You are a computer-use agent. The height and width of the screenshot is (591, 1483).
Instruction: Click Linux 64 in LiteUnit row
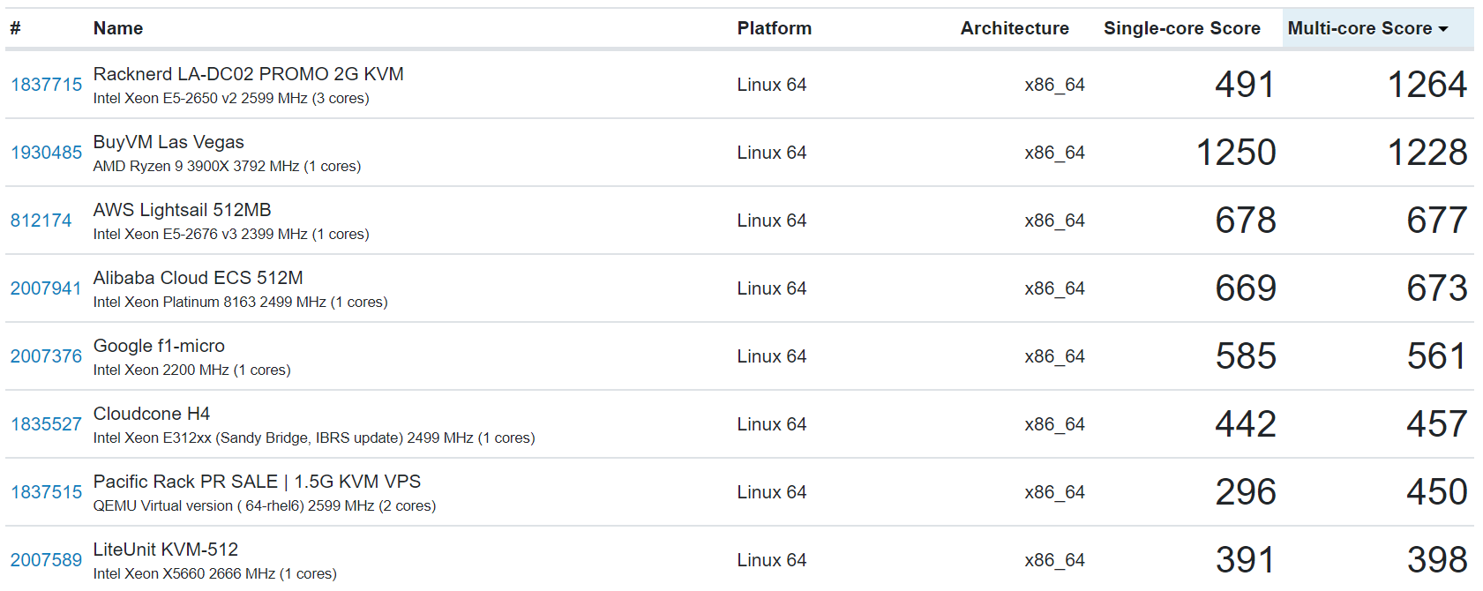point(772,560)
